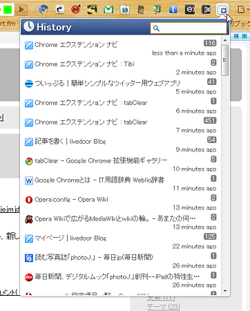Click the black and yellow G extension icon
Viewport: 250px width, 311px height.
point(92,10)
